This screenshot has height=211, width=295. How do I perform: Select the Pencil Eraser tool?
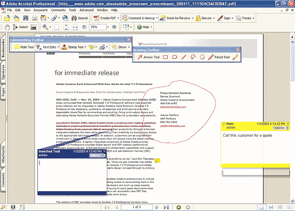point(235,57)
